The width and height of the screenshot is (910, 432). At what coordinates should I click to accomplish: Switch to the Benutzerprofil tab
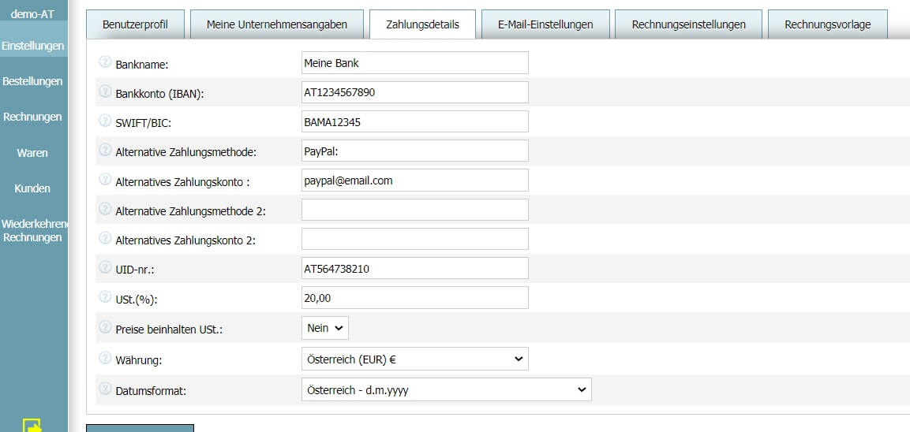(x=135, y=24)
